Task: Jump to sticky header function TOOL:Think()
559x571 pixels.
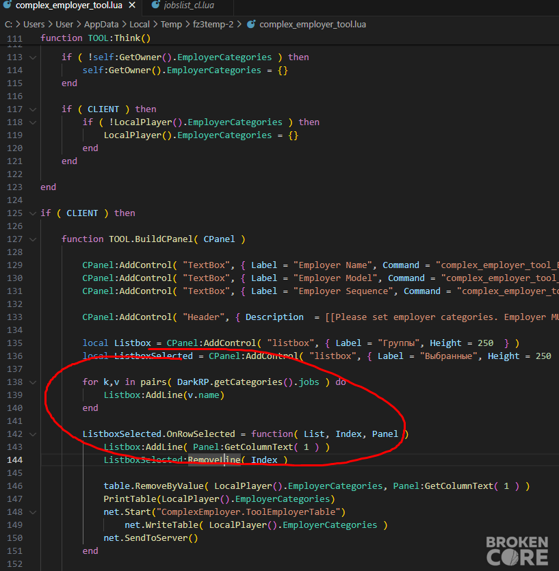Action: 96,38
